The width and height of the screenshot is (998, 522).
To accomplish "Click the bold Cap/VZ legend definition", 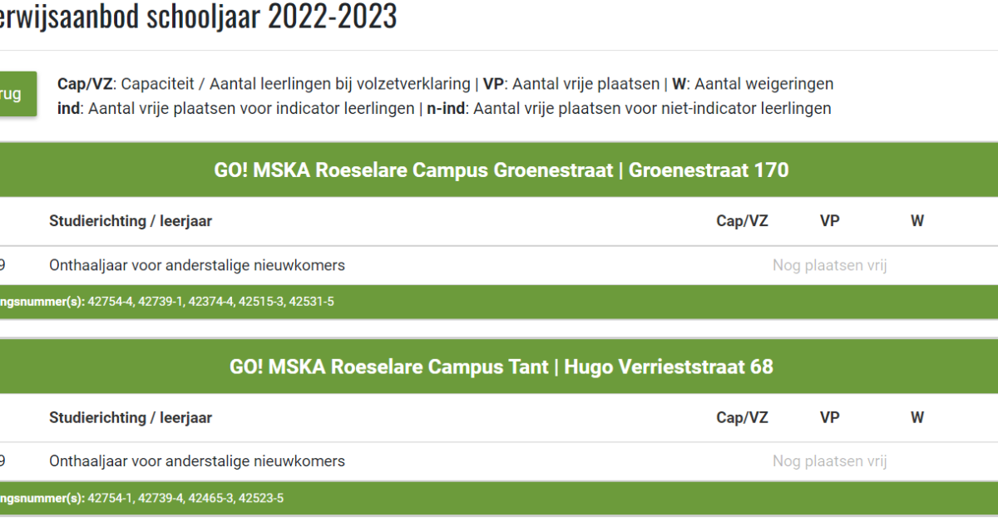I will pyautogui.click(x=86, y=84).
